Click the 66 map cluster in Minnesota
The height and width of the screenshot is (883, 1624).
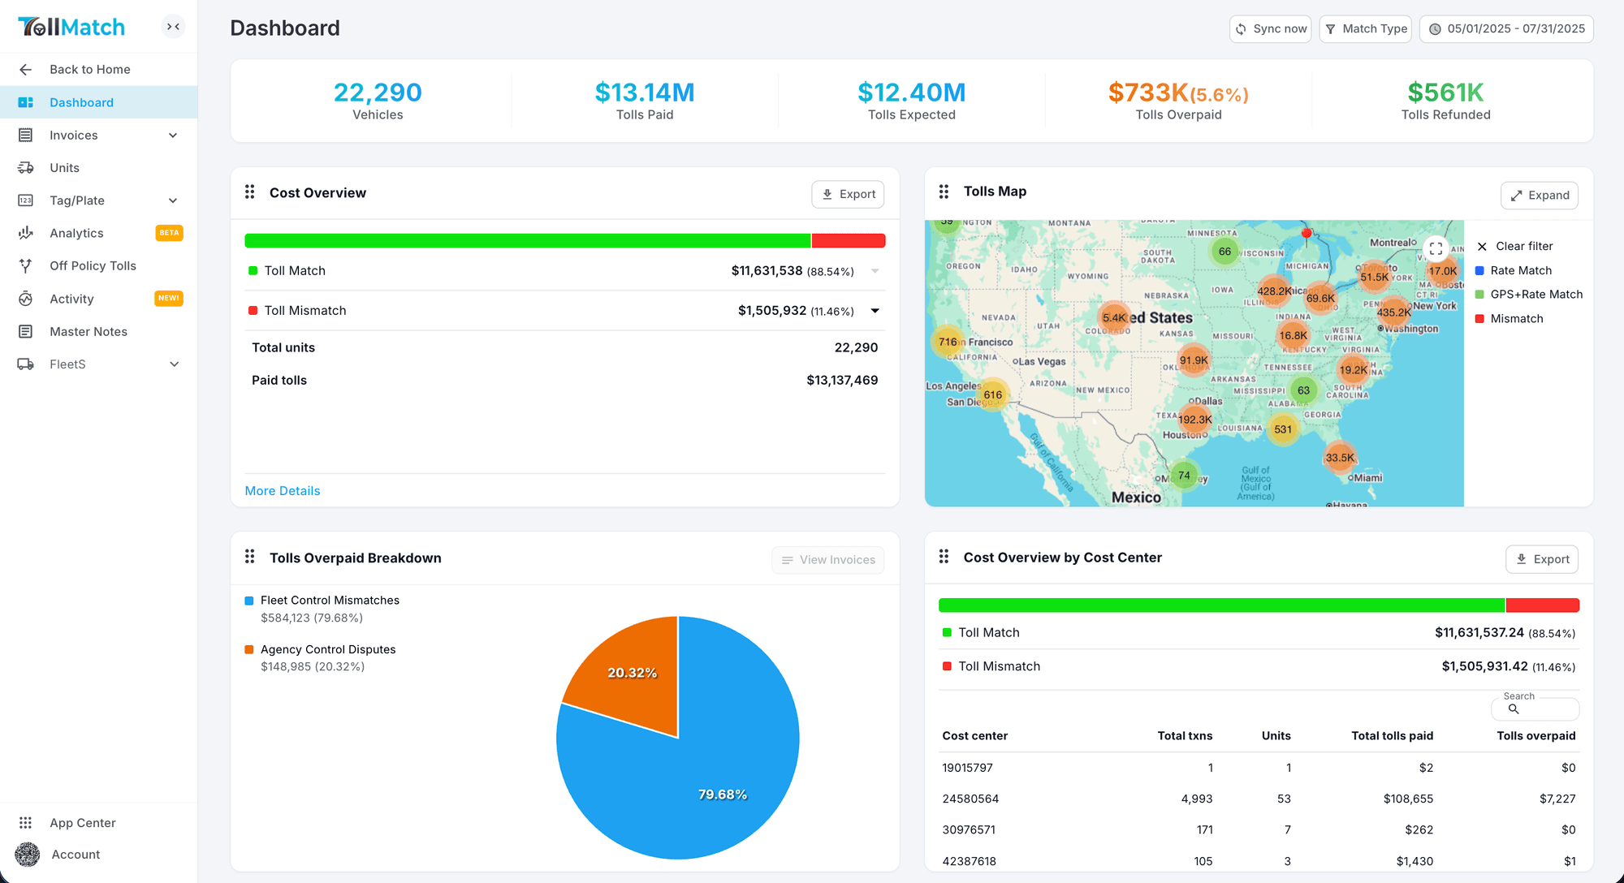coord(1224,252)
